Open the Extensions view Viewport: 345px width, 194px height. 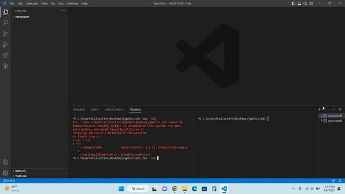tap(5, 56)
